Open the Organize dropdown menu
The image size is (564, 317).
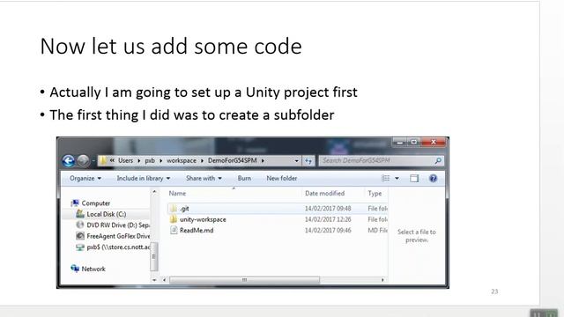point(85,178)
